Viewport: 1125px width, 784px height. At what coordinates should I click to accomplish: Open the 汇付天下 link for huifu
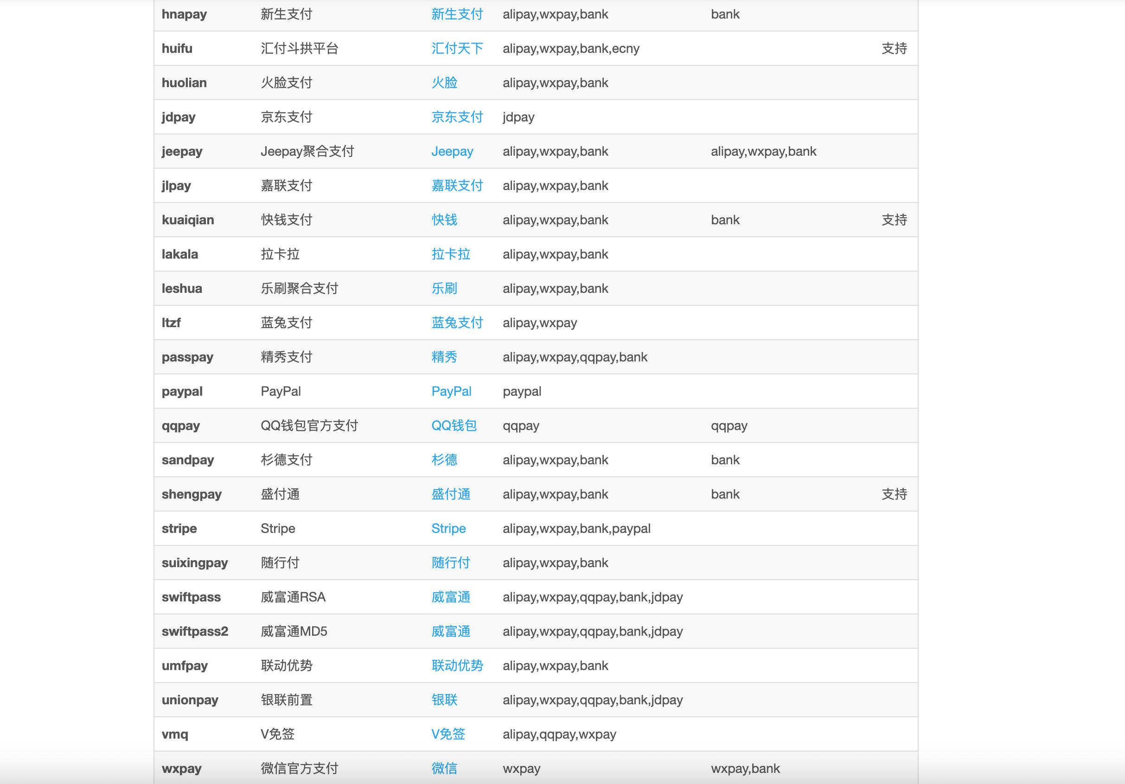pyautogui.click(x=457, y=49)
